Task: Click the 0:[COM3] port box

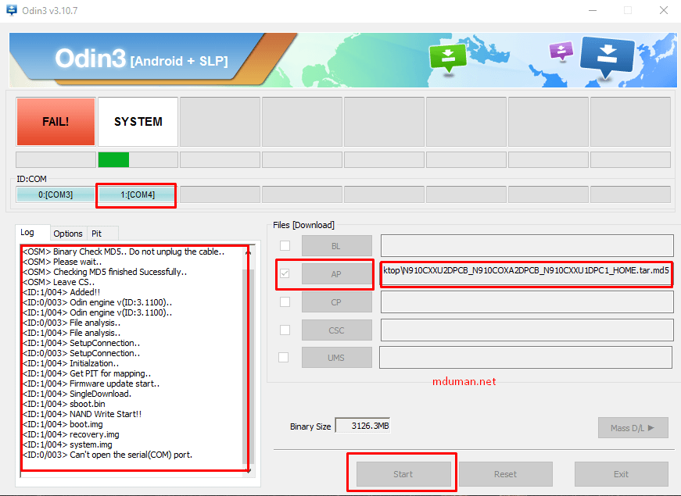Action: 56,194
